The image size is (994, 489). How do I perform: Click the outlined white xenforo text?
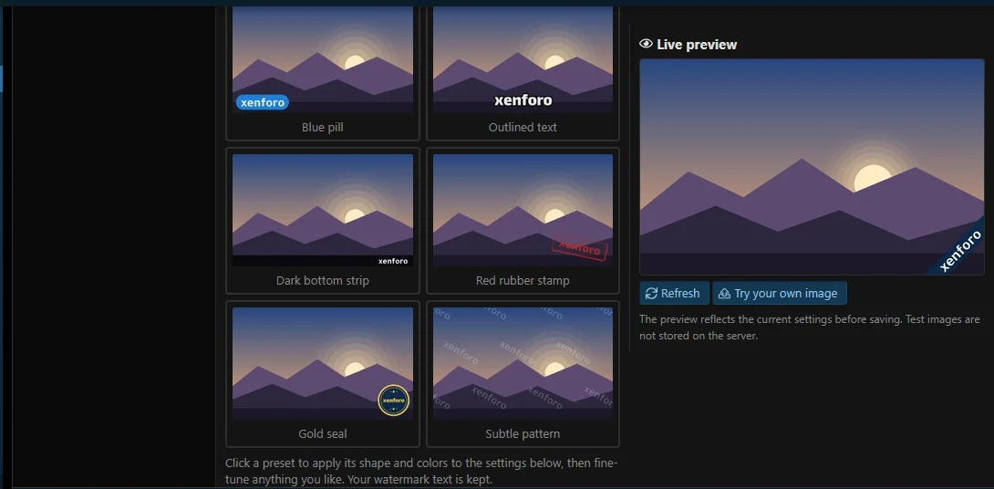[523, 100]
